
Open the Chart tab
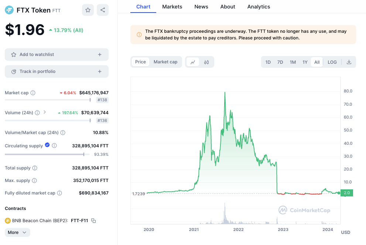(x=143, y=7)
